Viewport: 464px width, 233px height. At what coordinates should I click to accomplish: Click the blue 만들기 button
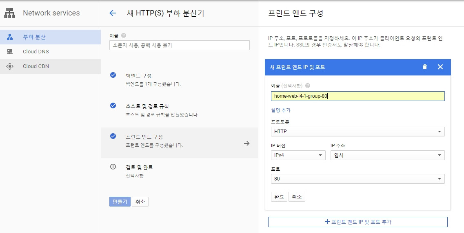[120, 202]
